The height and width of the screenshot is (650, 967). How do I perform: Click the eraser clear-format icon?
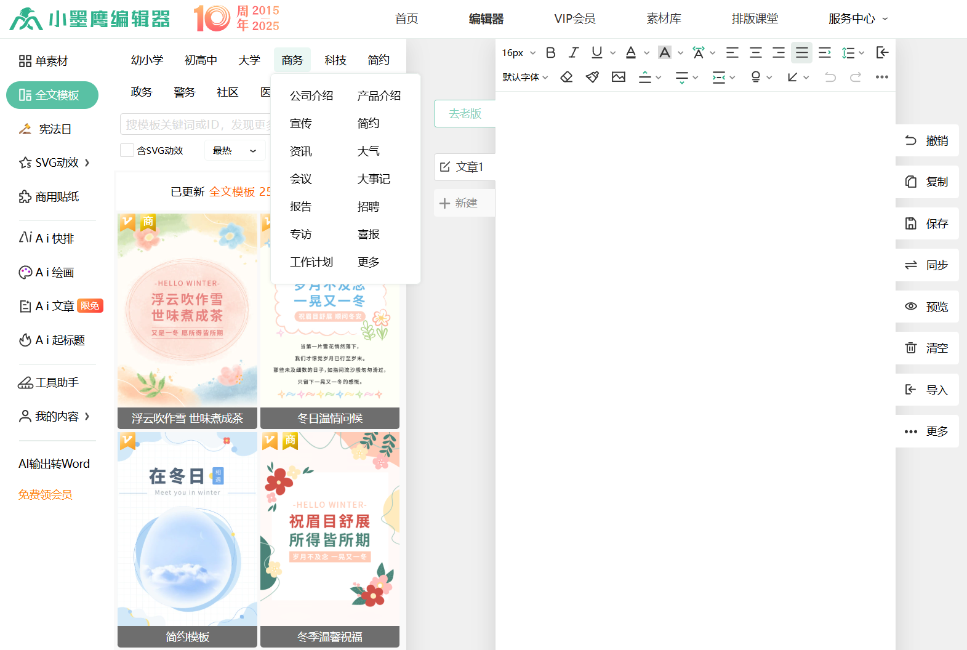[x=566, y=77]
